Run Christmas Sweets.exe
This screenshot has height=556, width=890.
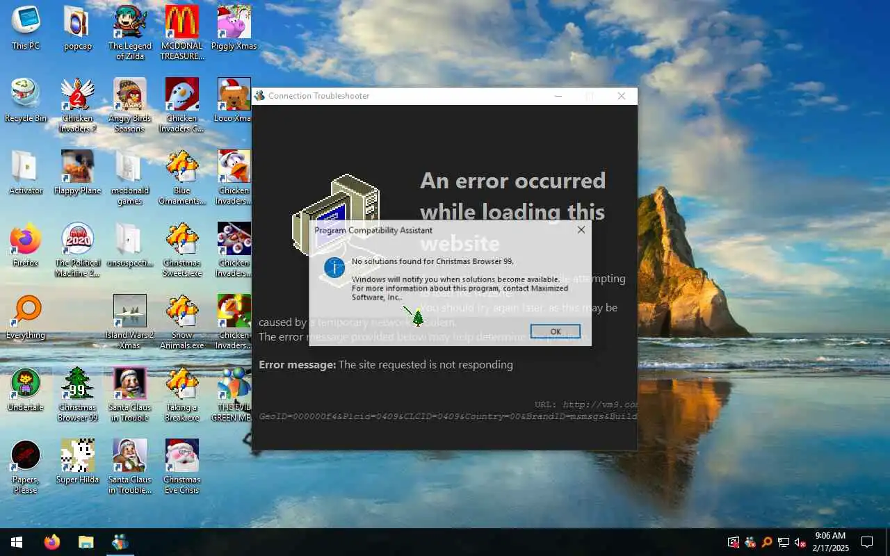[x=182, y=250]
